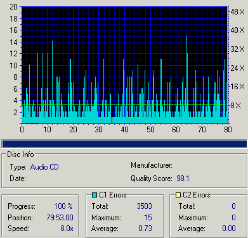248x238 pixels.
Task: Click the 80 minute label on time axis
Action: [x=228, y=129]
